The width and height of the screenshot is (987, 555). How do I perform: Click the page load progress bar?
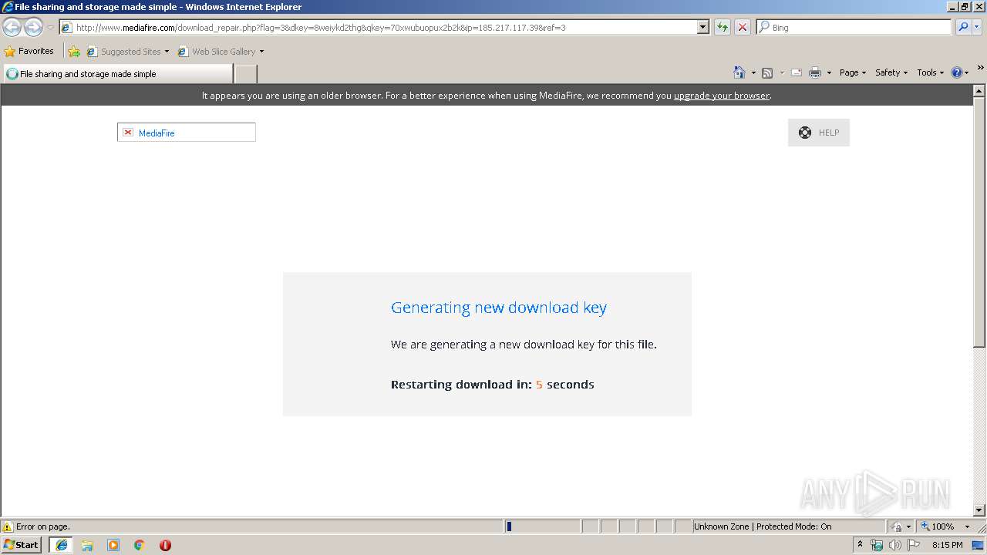[x=542, y=526]
